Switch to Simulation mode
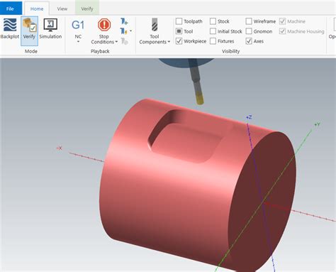Image resolution: width=336 pixels, height=272 pixels. [x=50, y=28]
